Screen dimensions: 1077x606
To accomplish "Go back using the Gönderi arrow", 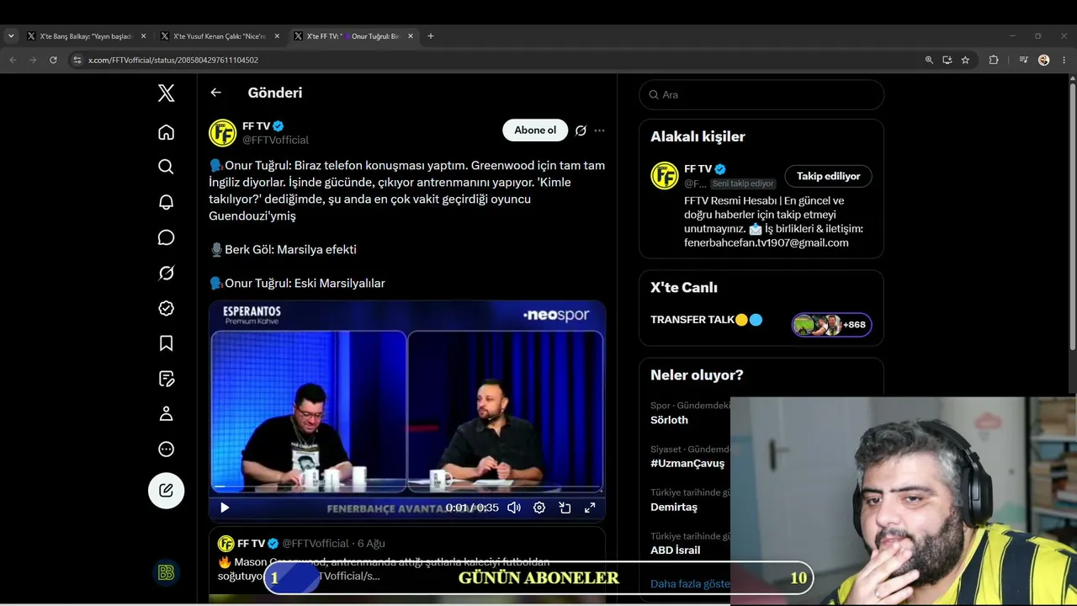I will [216, 93].
